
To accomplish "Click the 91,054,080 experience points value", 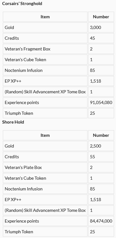I will point(101,102).
